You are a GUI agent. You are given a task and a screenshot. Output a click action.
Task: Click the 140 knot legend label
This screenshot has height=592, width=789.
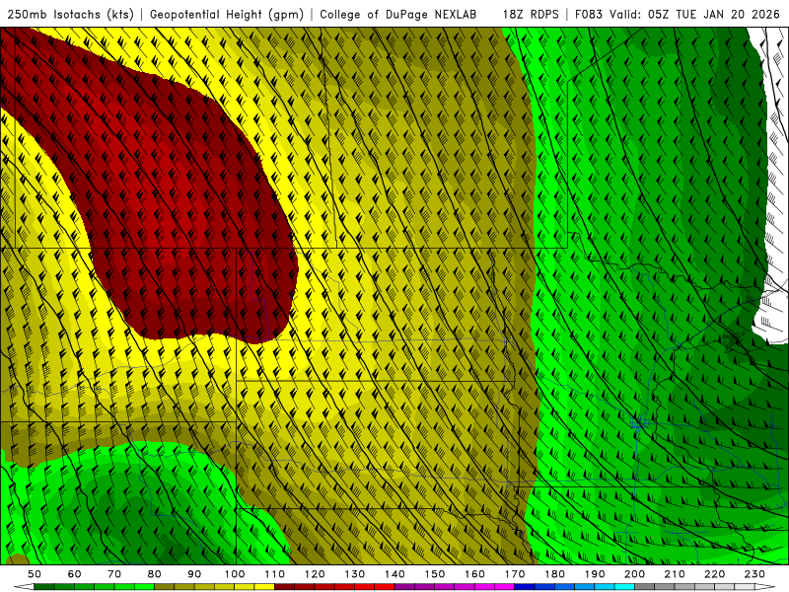click(394, 574)
